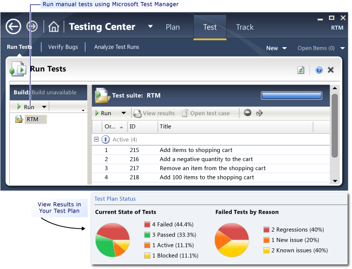Click the block test stop icon
Image resolution: width=352 pixels, height=269 pixels.
[x=247, y=112]
